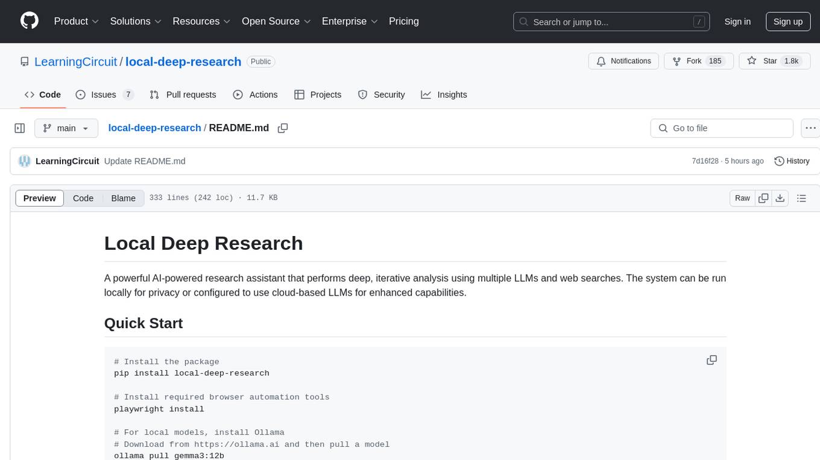Toggle the file tree side panel

tap(20, 128)
